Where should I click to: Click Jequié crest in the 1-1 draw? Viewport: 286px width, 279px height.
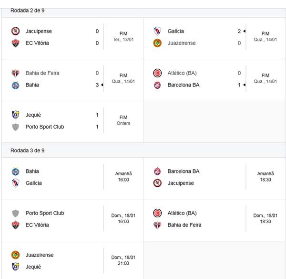coord(15,115)
